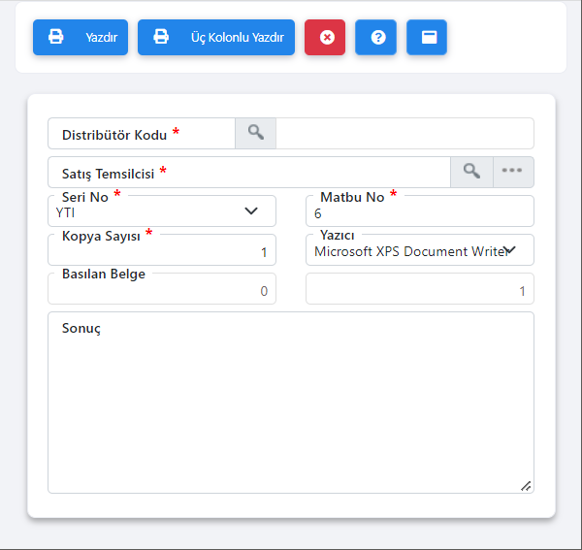Click the red cancel X icon
582x550 pixels.
point(326,37)
